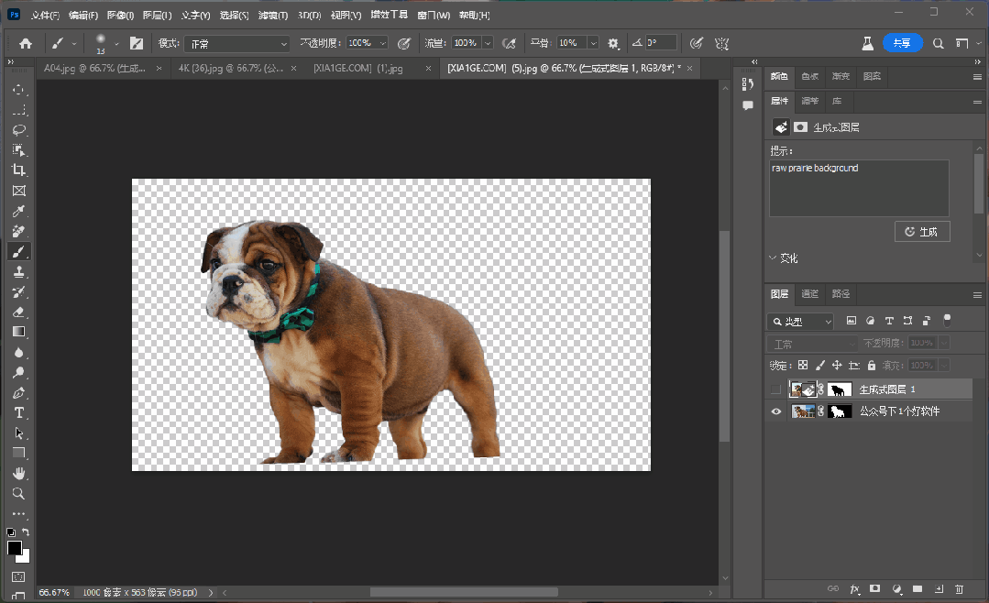Screen dimensions: 989x603
Task: Select the Crop tool
Action: coord(18,170)
